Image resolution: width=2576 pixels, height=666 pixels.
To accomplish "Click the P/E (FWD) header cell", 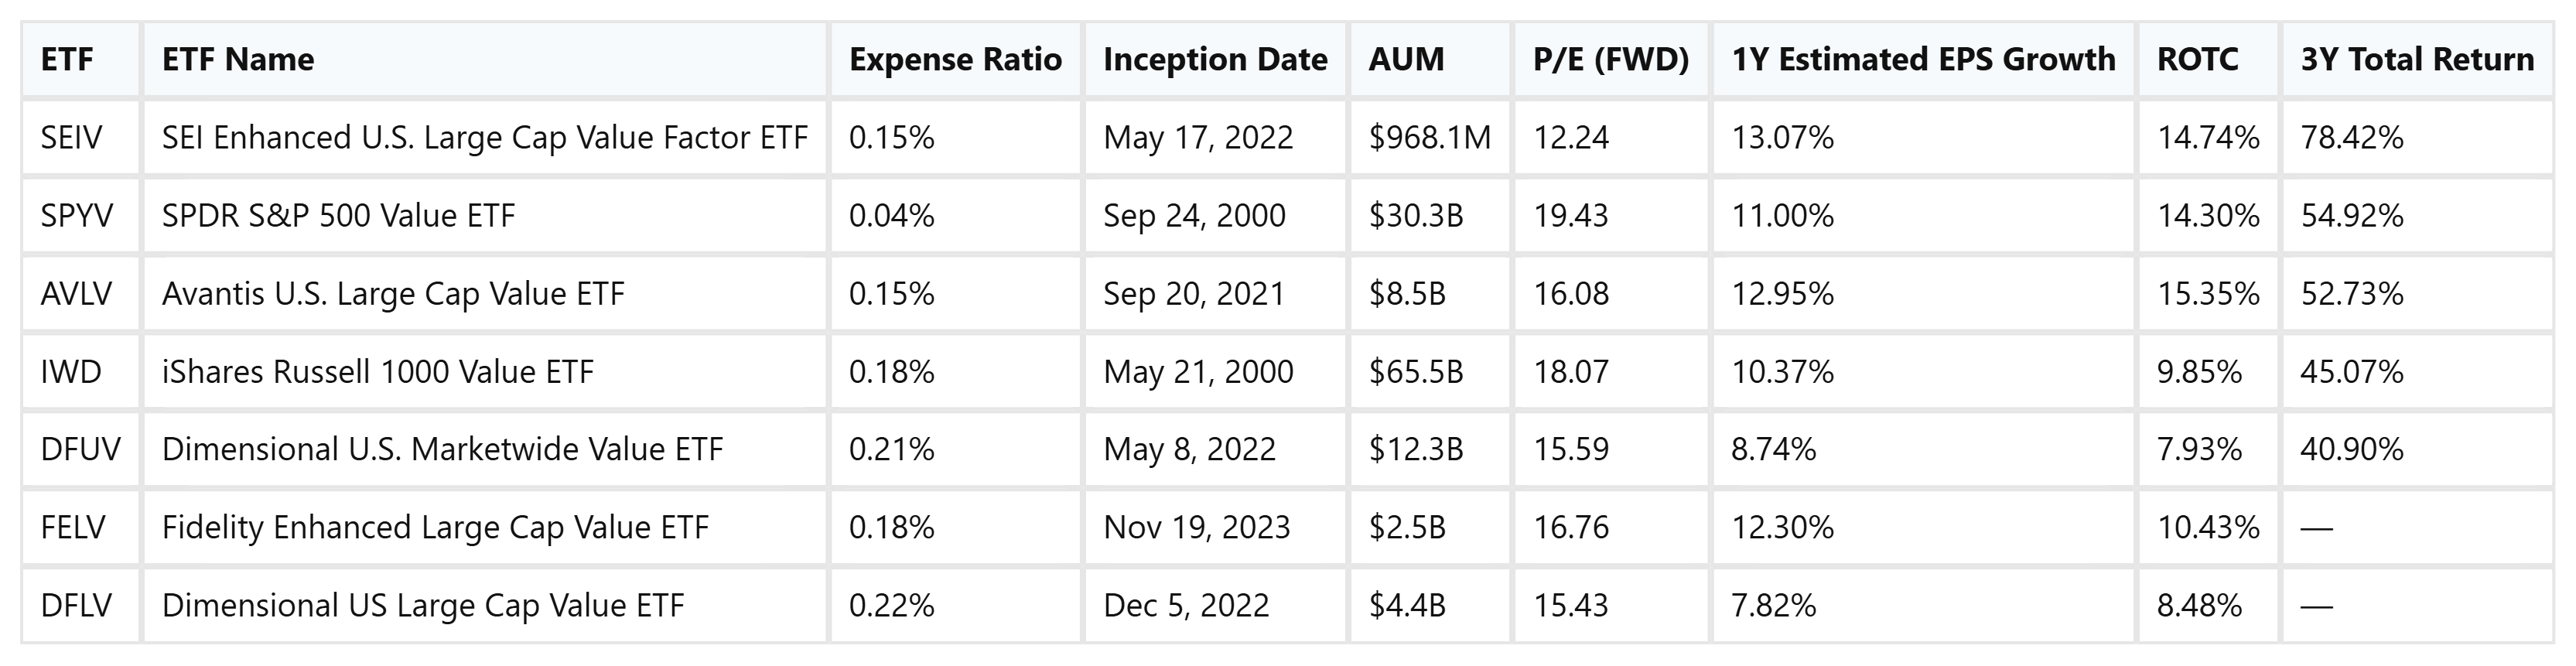I will (1610, 60).
